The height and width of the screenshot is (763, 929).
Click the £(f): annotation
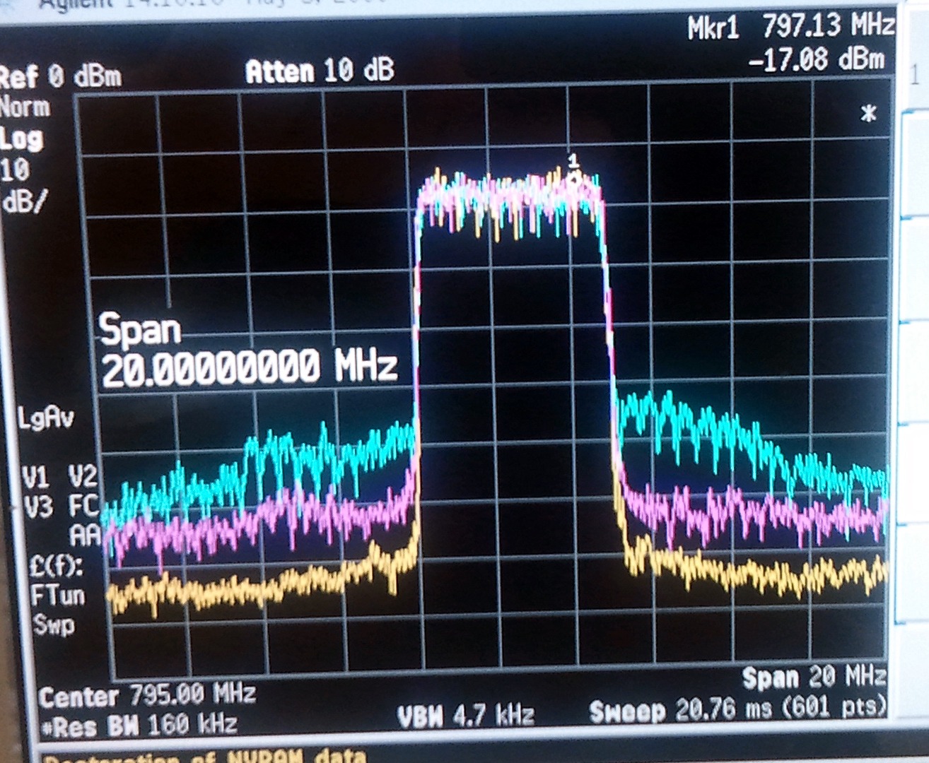tap(57, 566)
